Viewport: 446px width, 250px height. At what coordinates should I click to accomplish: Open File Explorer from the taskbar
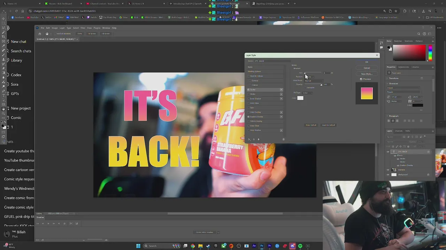[x=200, y=246]
